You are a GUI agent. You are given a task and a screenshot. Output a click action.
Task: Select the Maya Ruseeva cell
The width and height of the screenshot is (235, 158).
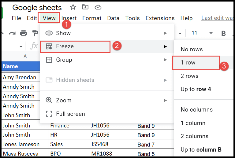25,153
